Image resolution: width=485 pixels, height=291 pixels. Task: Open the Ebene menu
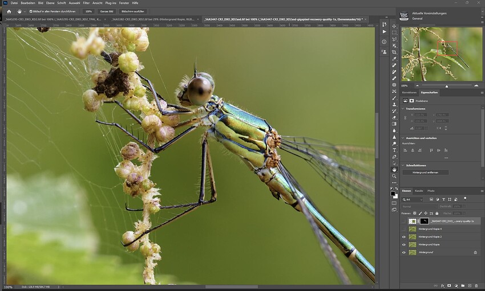[50, 3]
